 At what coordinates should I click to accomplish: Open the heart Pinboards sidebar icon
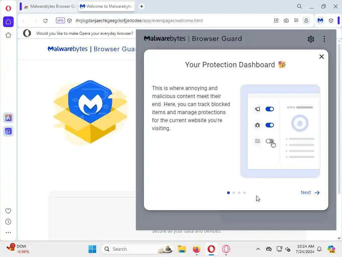click(x=8, y=211)
